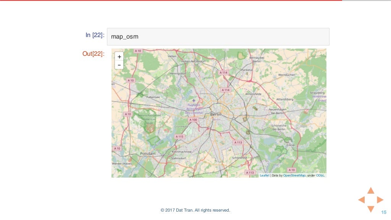Open the Leaflet attribution link
The image size is (391, 220).
[x=265, y=175]
